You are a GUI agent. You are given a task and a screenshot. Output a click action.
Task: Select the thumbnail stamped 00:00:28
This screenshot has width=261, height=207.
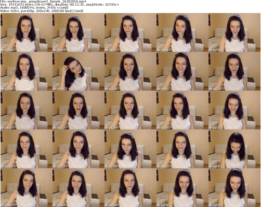(x=26, y=32)
